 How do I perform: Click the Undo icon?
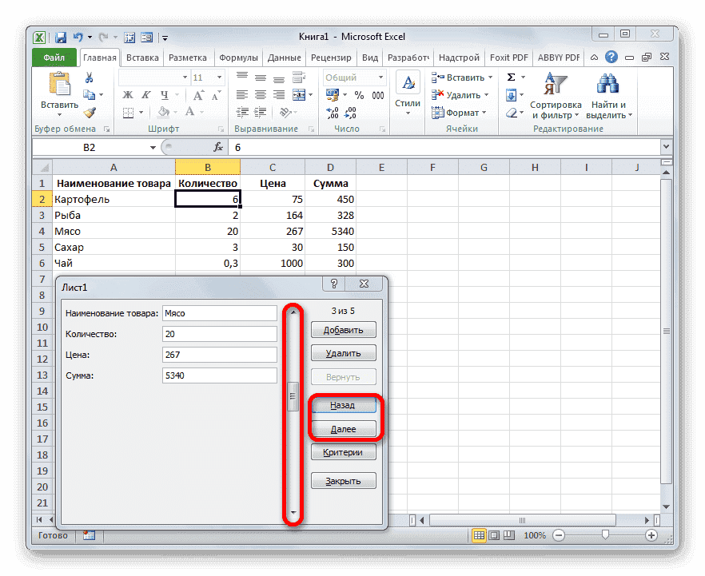77,37
